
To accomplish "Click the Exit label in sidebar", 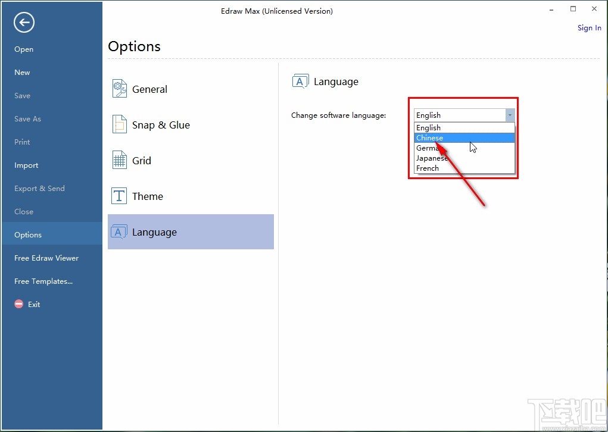I will [x=34, y=304].
